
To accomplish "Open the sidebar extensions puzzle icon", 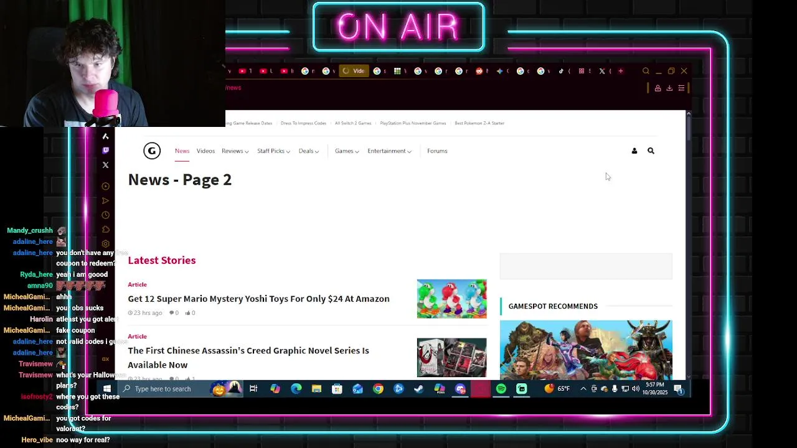I will point(105,229).
